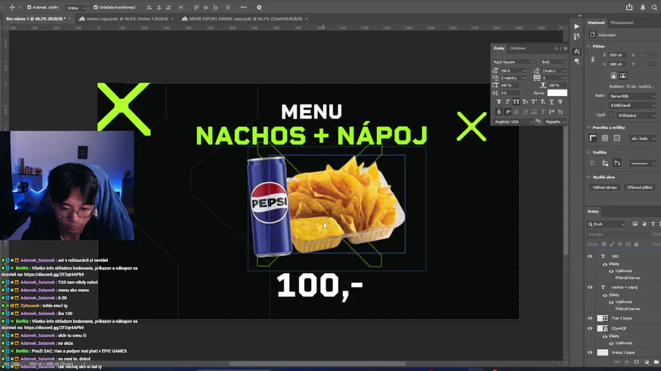This screenshot has height=371, width=661.
Task: Select the Vlastnosti tab
Action: [596, 23]
